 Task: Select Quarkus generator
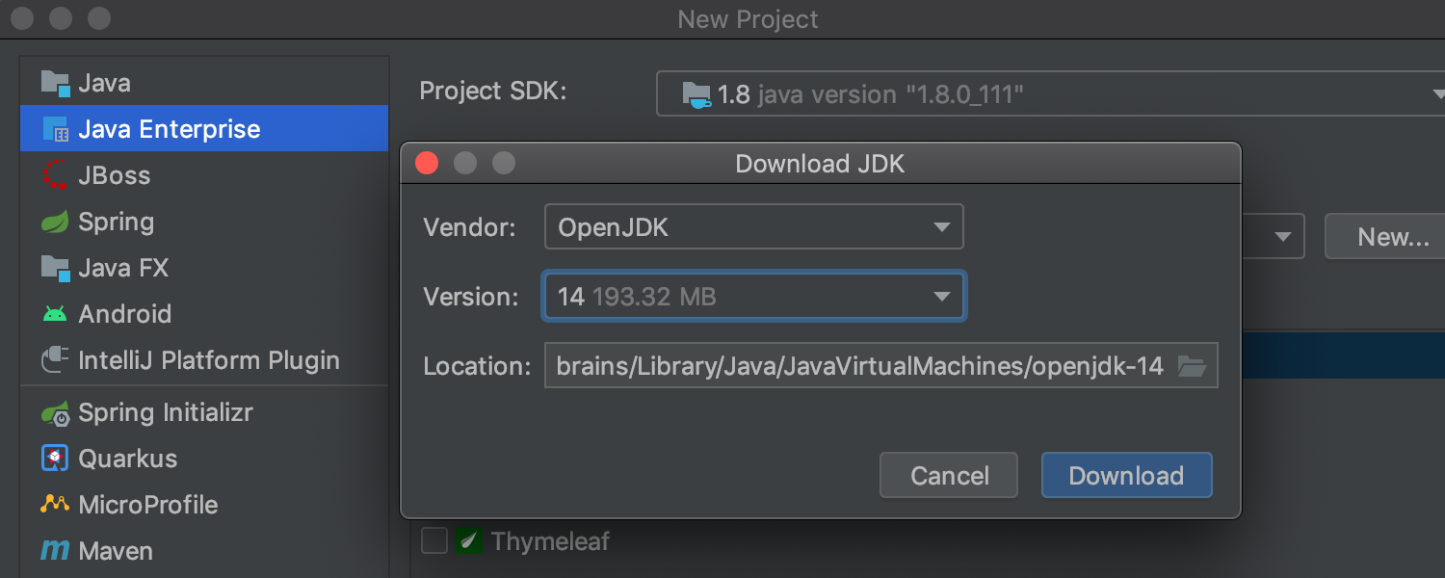[204, 459]
